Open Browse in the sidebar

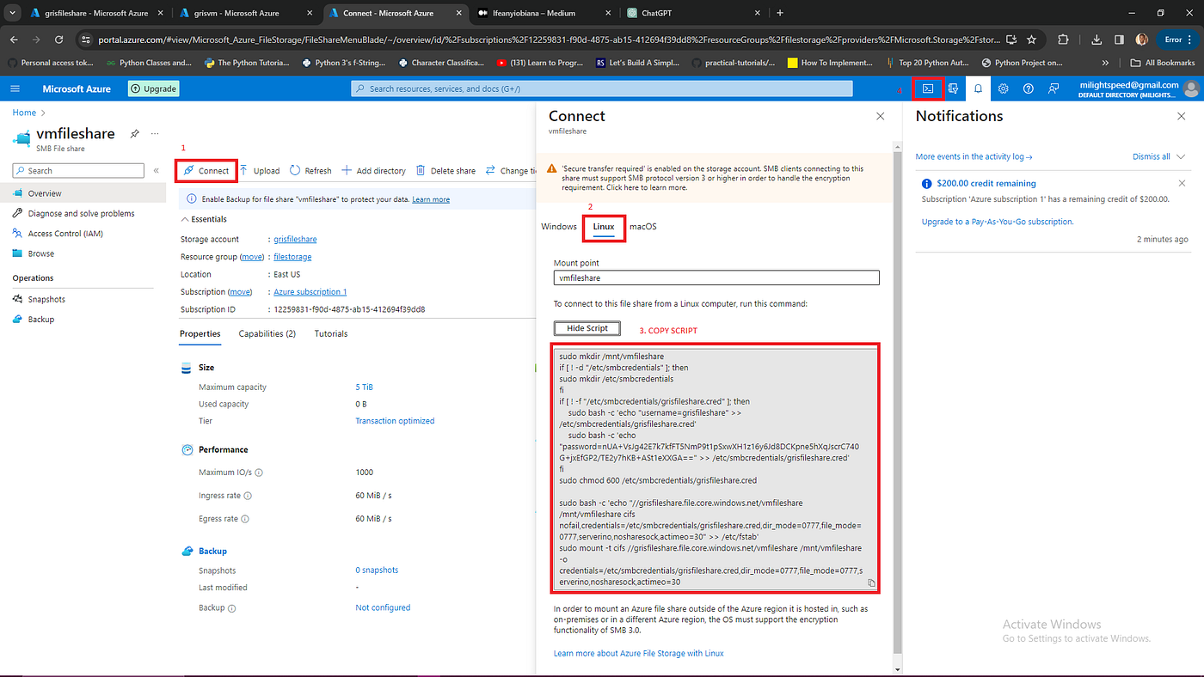[40, 253]
